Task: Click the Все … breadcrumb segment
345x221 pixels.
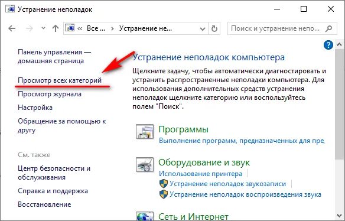Action: [96, 28]
